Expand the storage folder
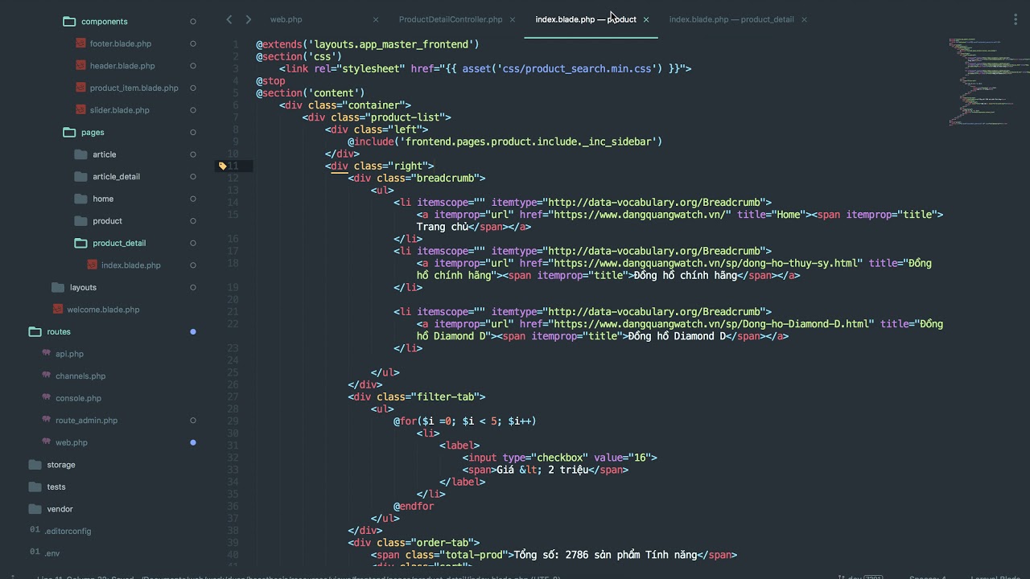 click(35, 464)
